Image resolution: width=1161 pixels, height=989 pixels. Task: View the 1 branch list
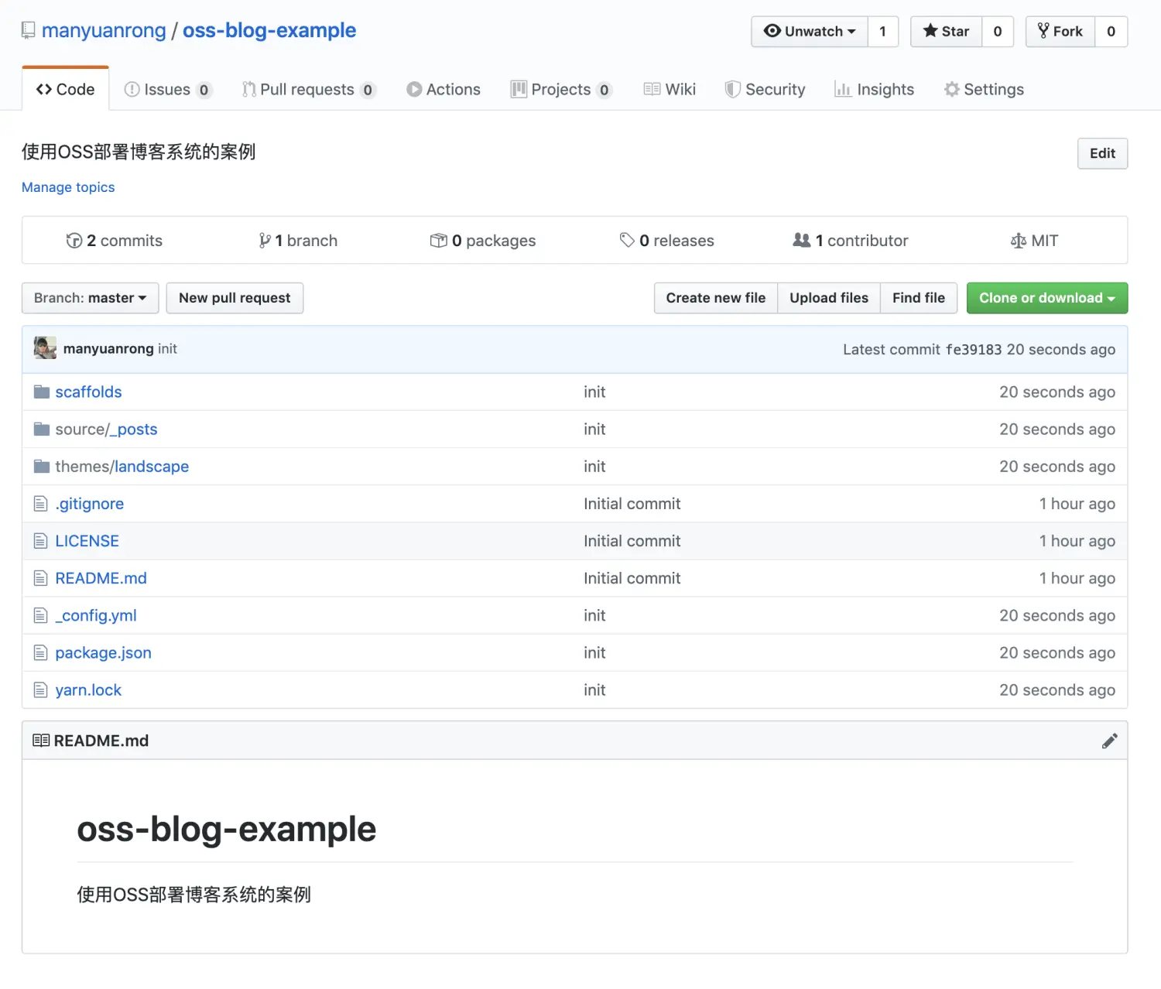pyautogui.click(x=298, y=241)
